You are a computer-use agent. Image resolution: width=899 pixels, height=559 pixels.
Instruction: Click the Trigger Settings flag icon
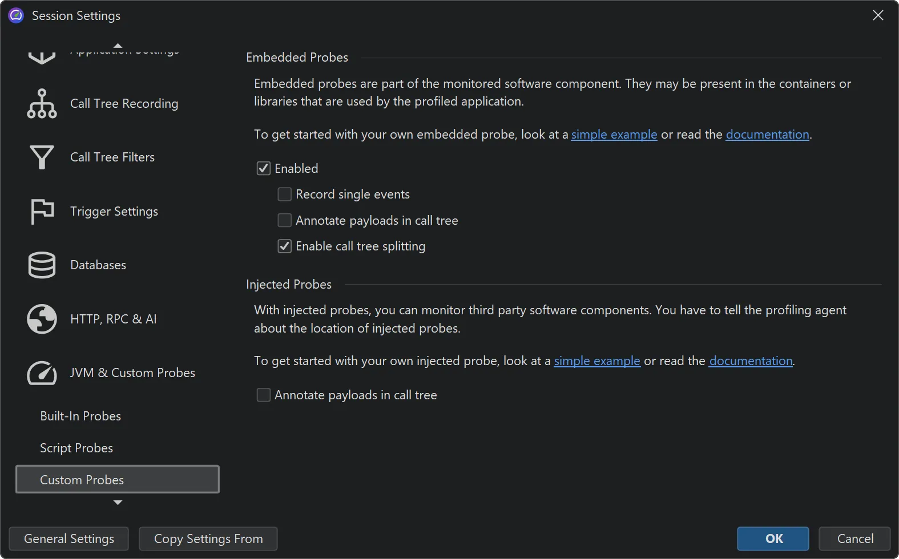tap(42, 212)
